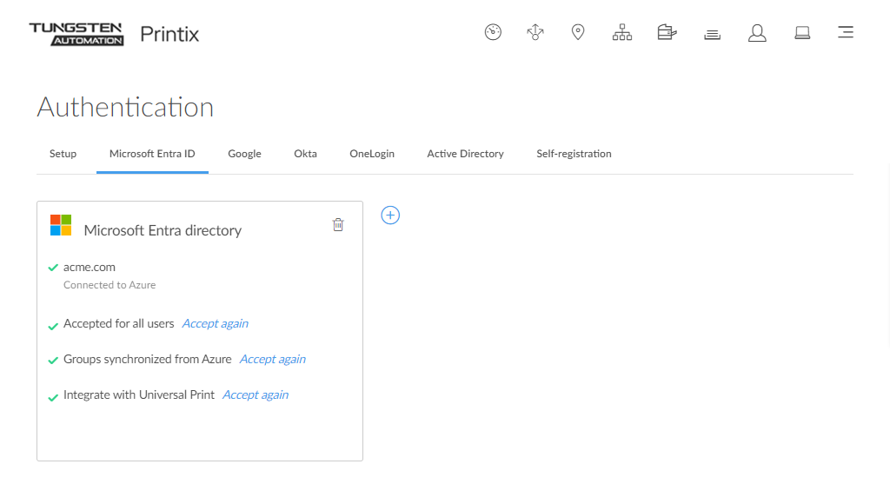Open the networks hierarchy icon
Viewport: 890px width, 484px height.
pyautogui.click(x=622, y=32)
